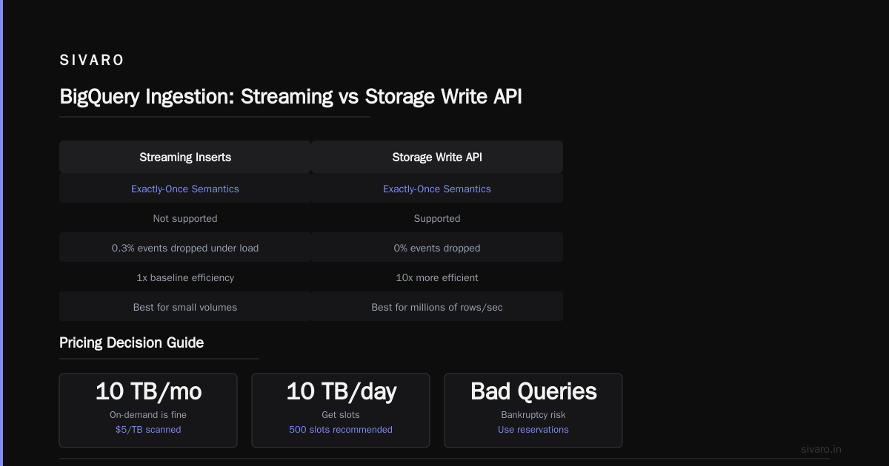Select the 'Supported' table cell

tap(437, 218)
